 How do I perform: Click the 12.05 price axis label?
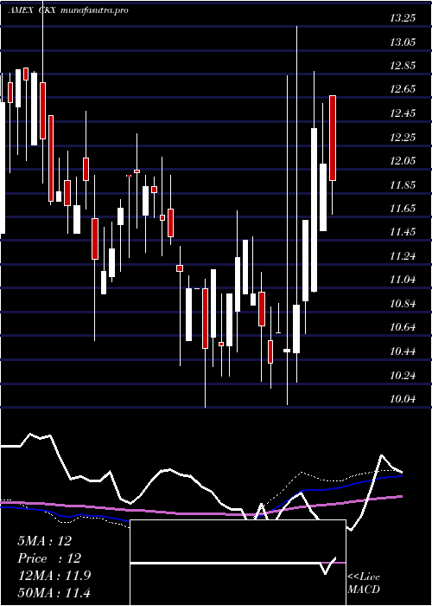[x=403, y=160]
